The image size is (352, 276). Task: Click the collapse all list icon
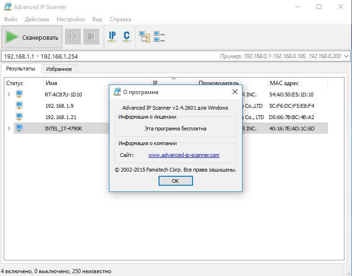point(159,37)
